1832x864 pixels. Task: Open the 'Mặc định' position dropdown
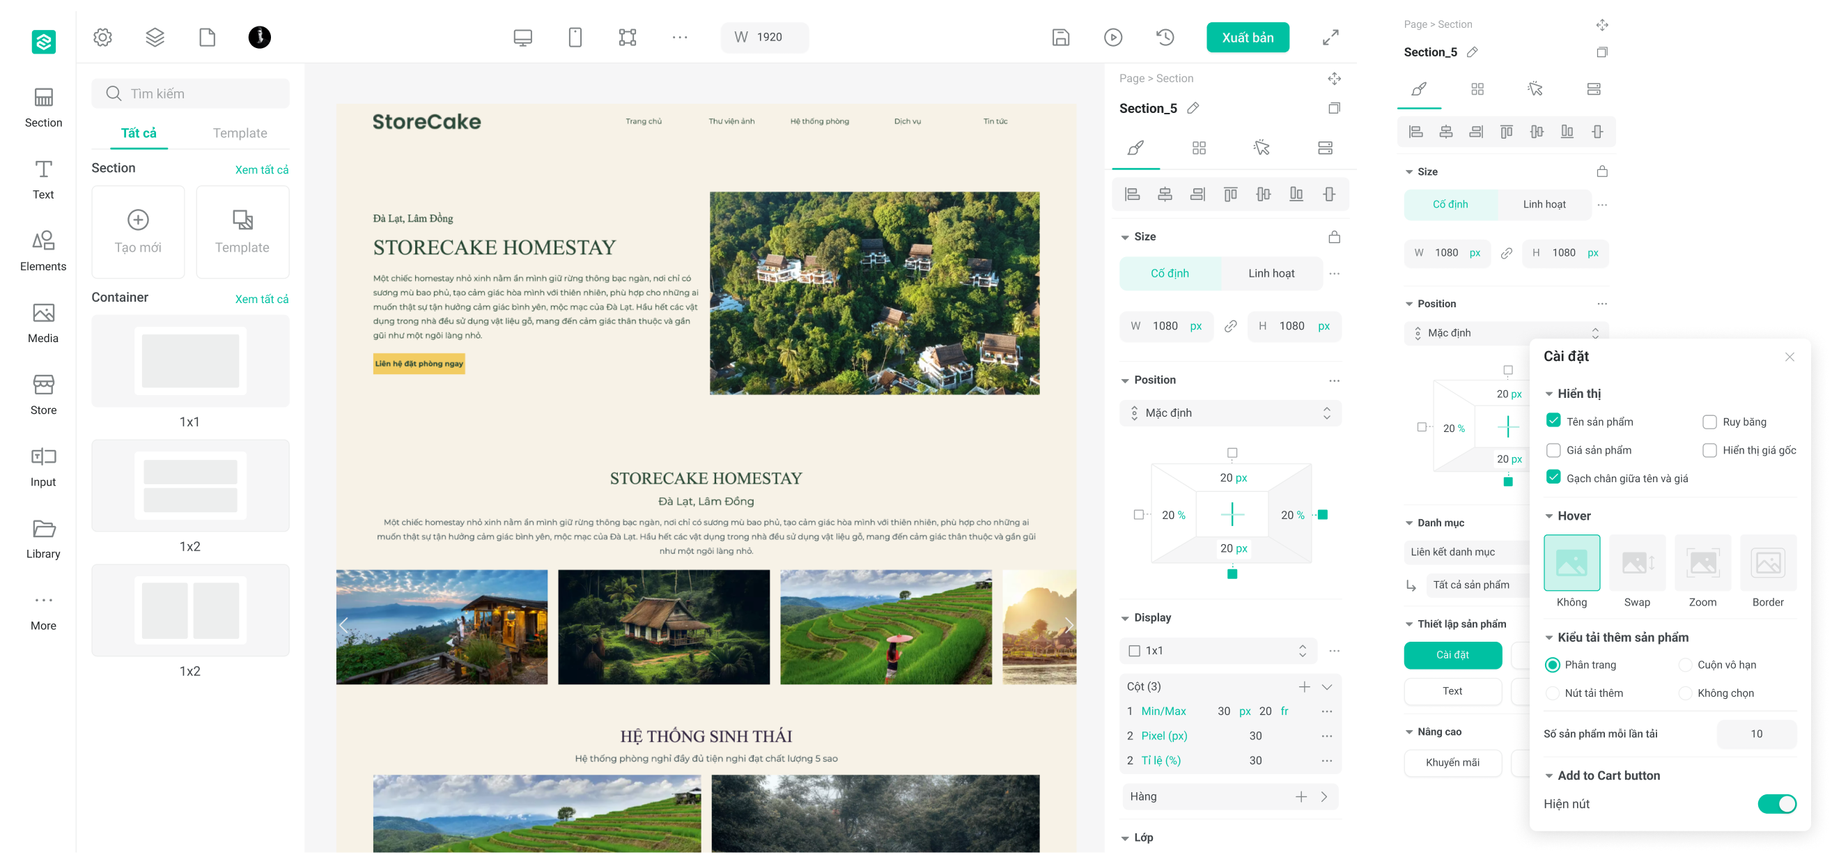pyautogui.click(x=1229, y=412)
